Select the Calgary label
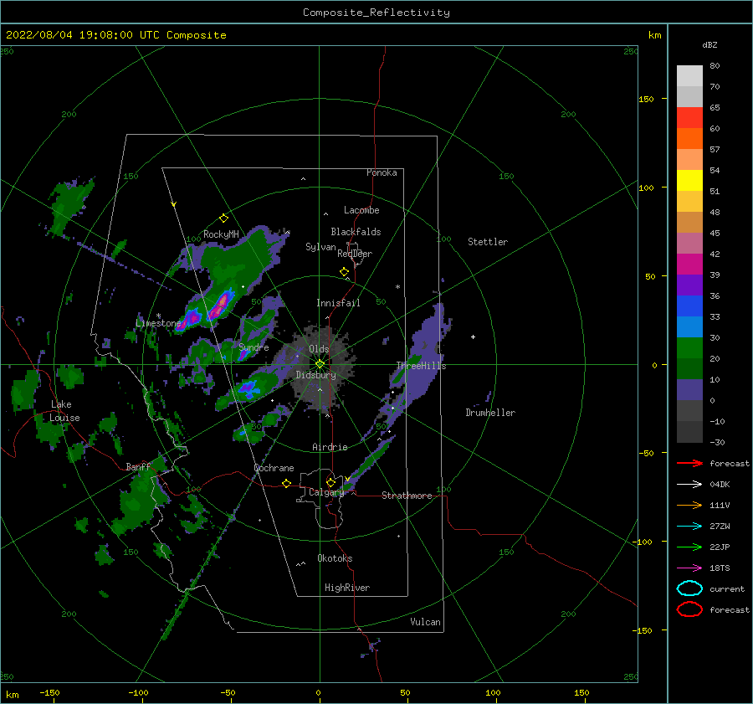Viewport: 753px width, 704px height. tap(326, 492)
